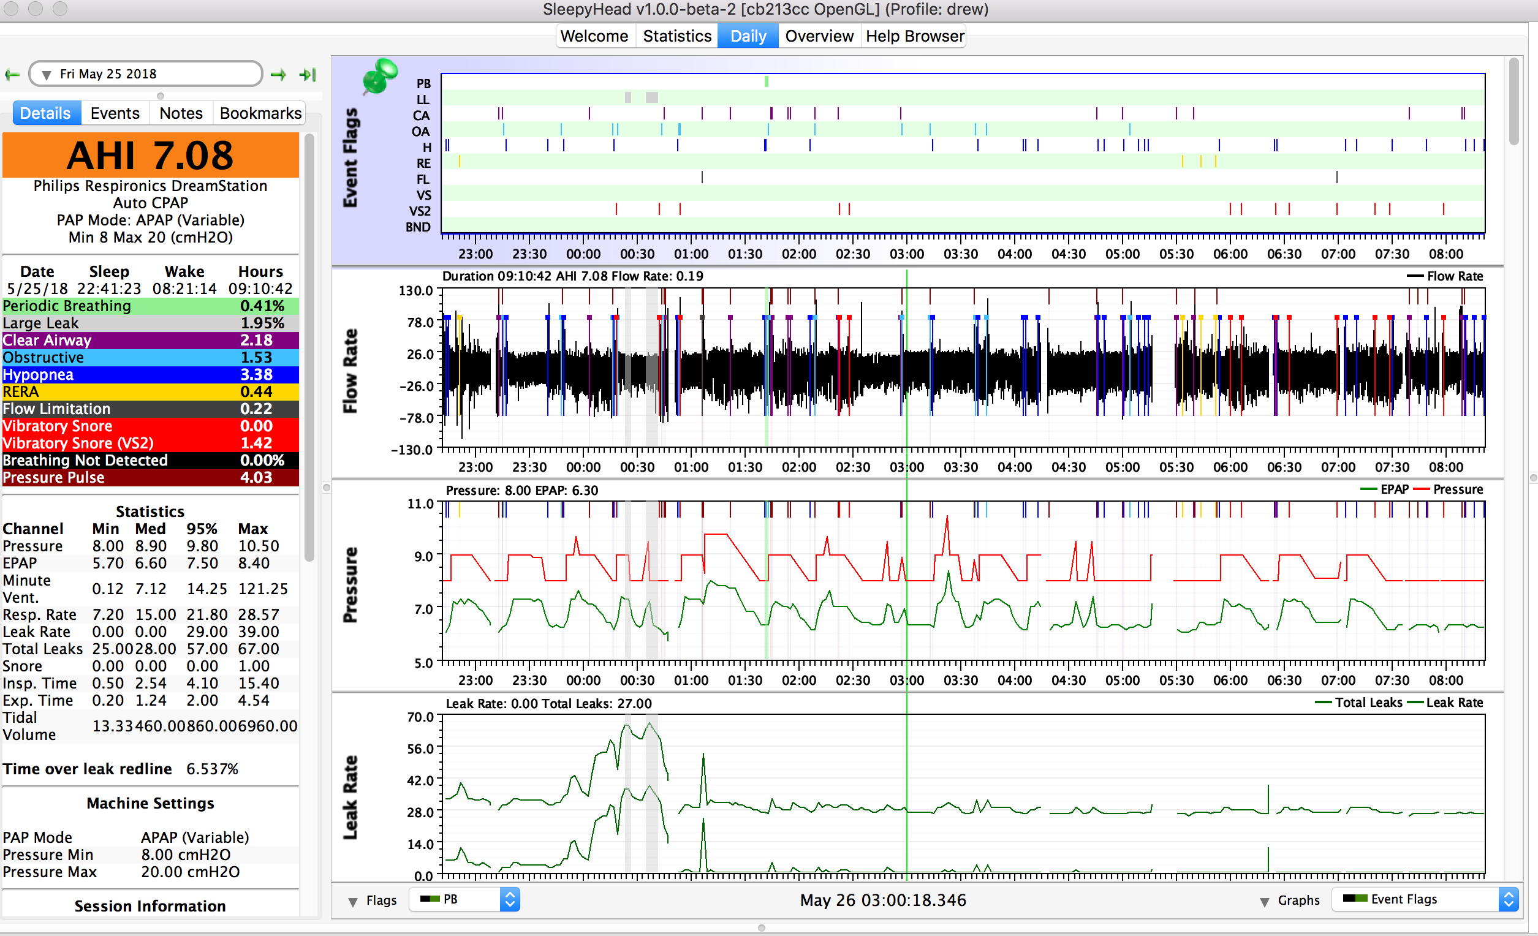Viewport: 1538px width, 936px height.
Task: Click the Event Flags graph title label
Action: tap(350, 157)
